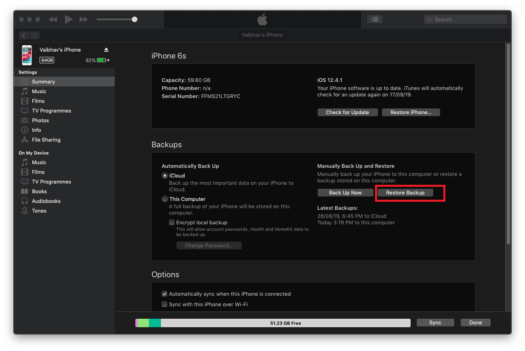Click the Info circle icon

[25, 130]
